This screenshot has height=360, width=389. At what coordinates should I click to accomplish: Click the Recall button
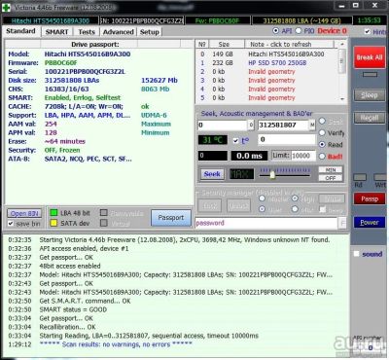click(x=370, y=118)
